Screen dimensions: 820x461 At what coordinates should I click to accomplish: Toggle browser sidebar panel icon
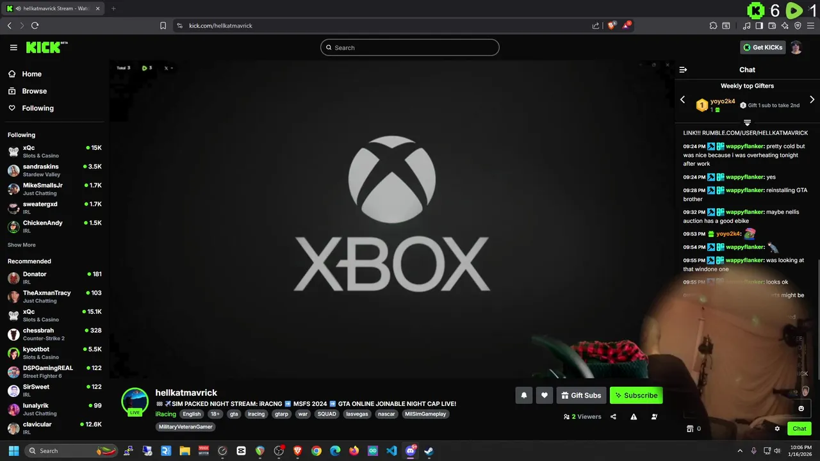pyautogui.click(x=759, y=26)
